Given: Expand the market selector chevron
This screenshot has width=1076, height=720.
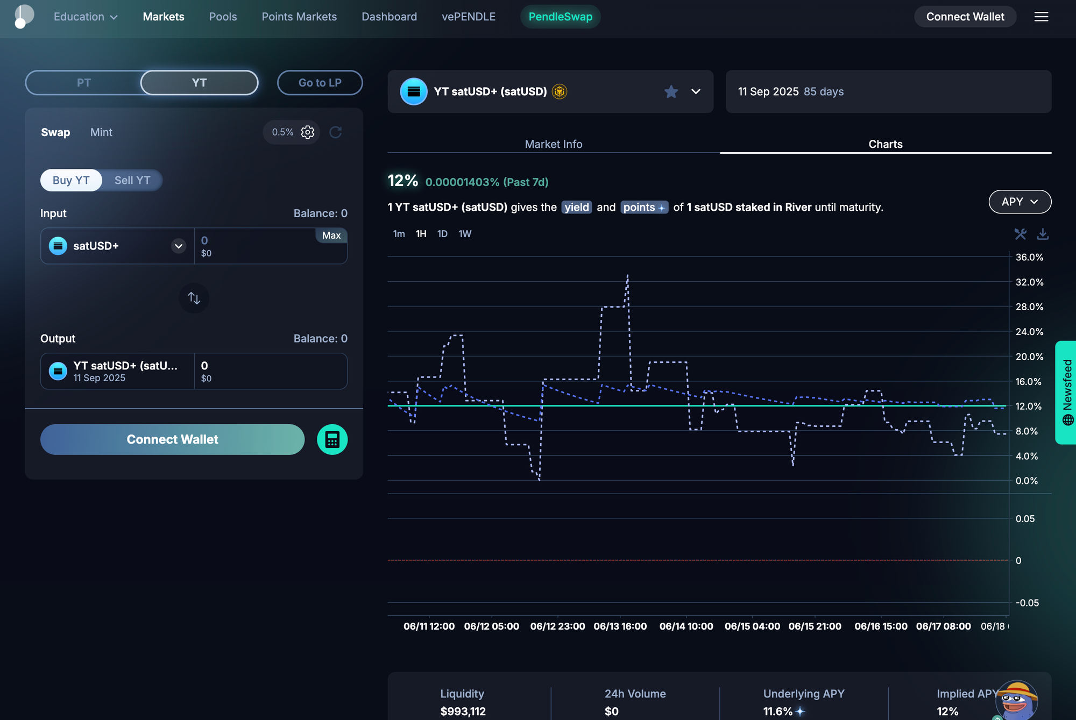Looking at the screenshot, I should [696, 92].
